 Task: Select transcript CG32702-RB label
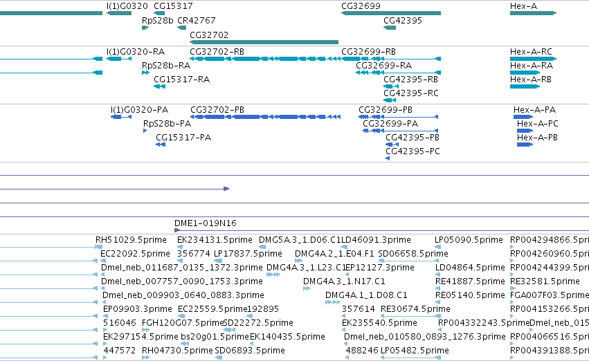(x=217, y=51)
